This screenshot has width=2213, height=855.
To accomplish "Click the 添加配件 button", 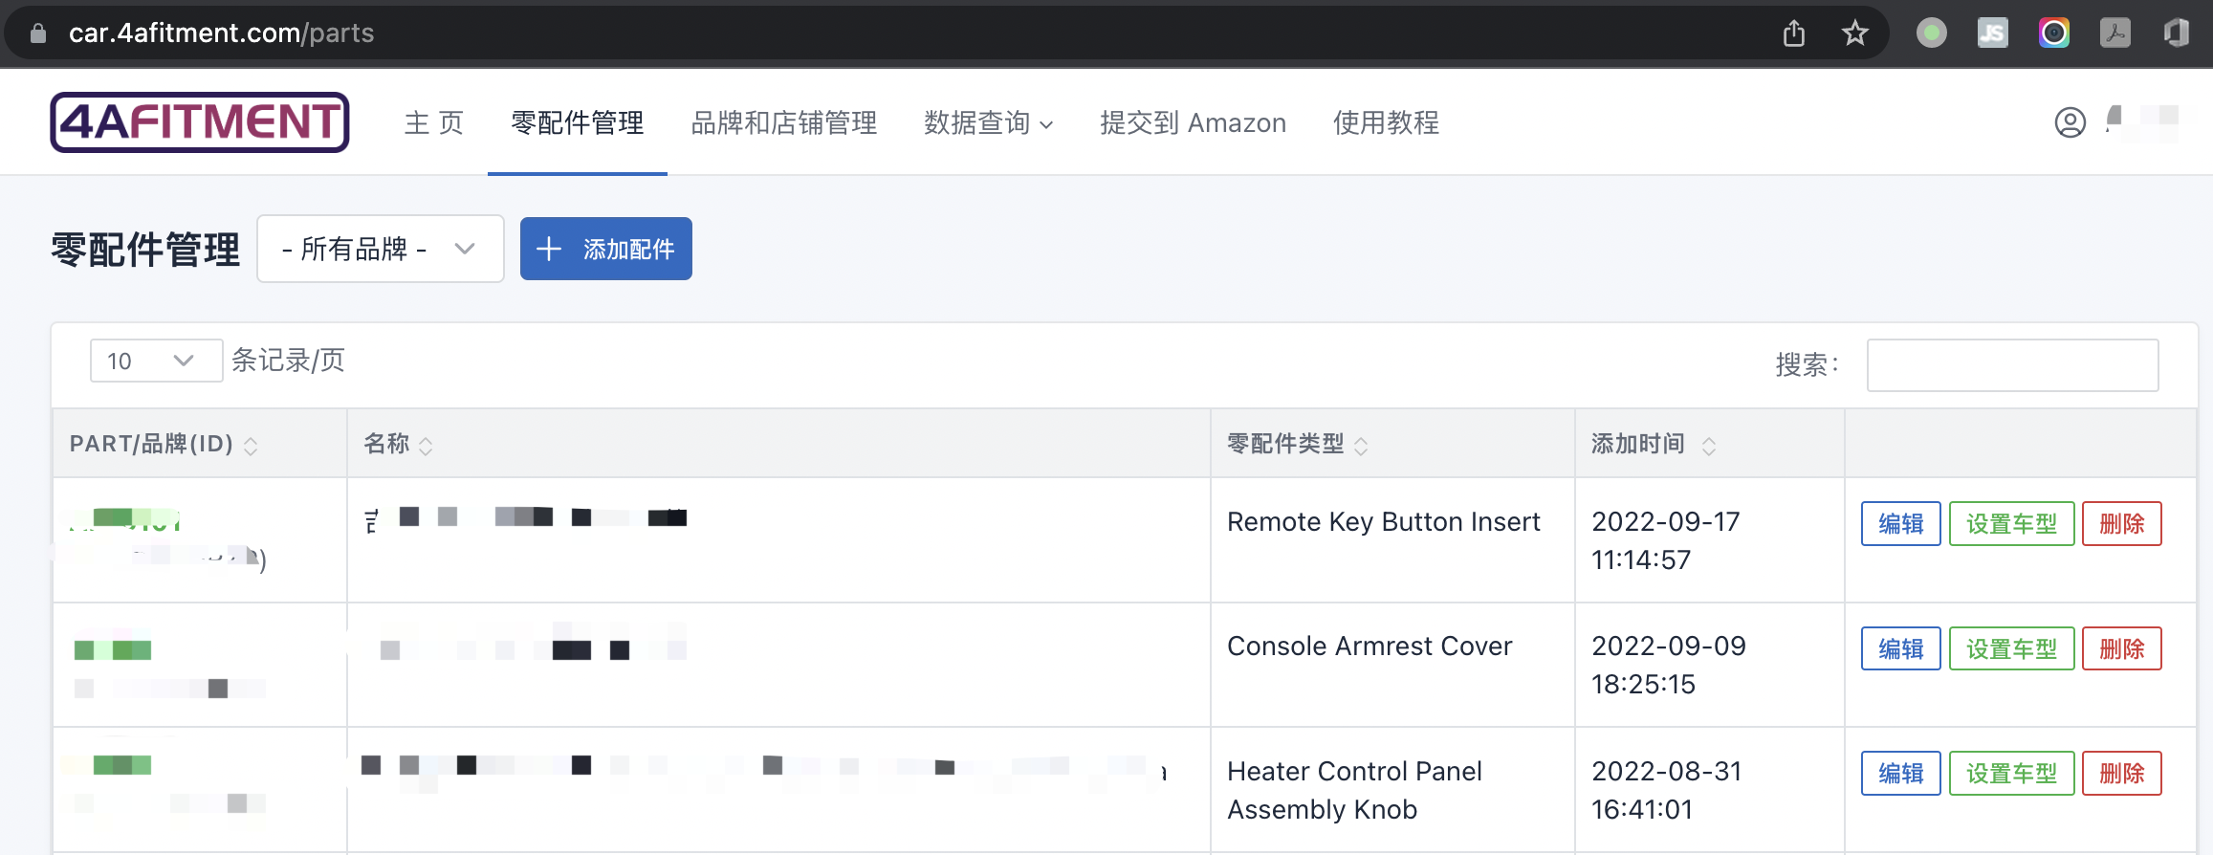I will click(605, 249).
